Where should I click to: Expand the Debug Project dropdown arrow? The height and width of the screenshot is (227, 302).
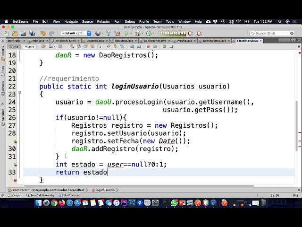tap(143, 34)
